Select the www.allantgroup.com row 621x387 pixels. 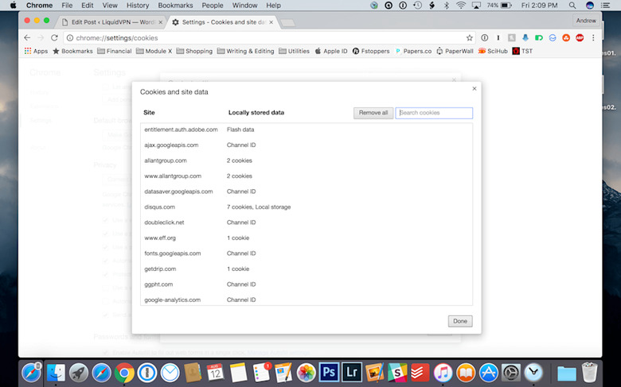[x=307, y=176]
